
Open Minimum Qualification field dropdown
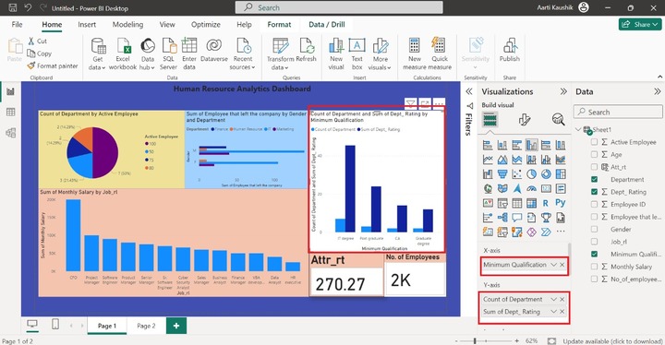coord(553,265)
